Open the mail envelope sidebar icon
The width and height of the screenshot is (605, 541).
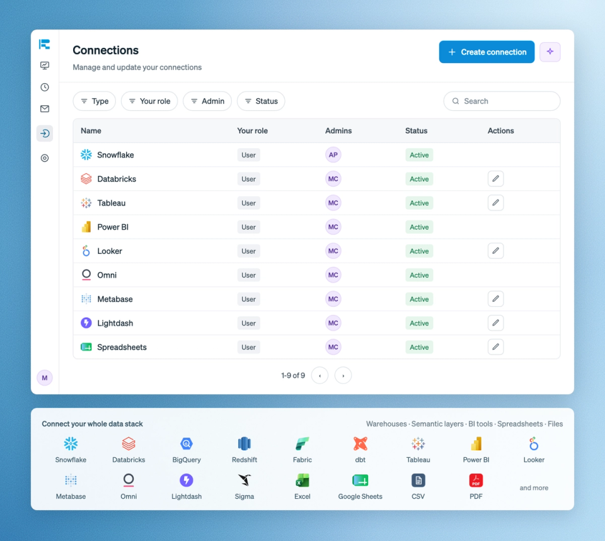tap(45, 109)
